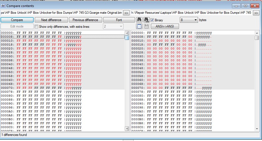
Task: Toggle the Binary checkbox
Action: click(x=152, y=20)
